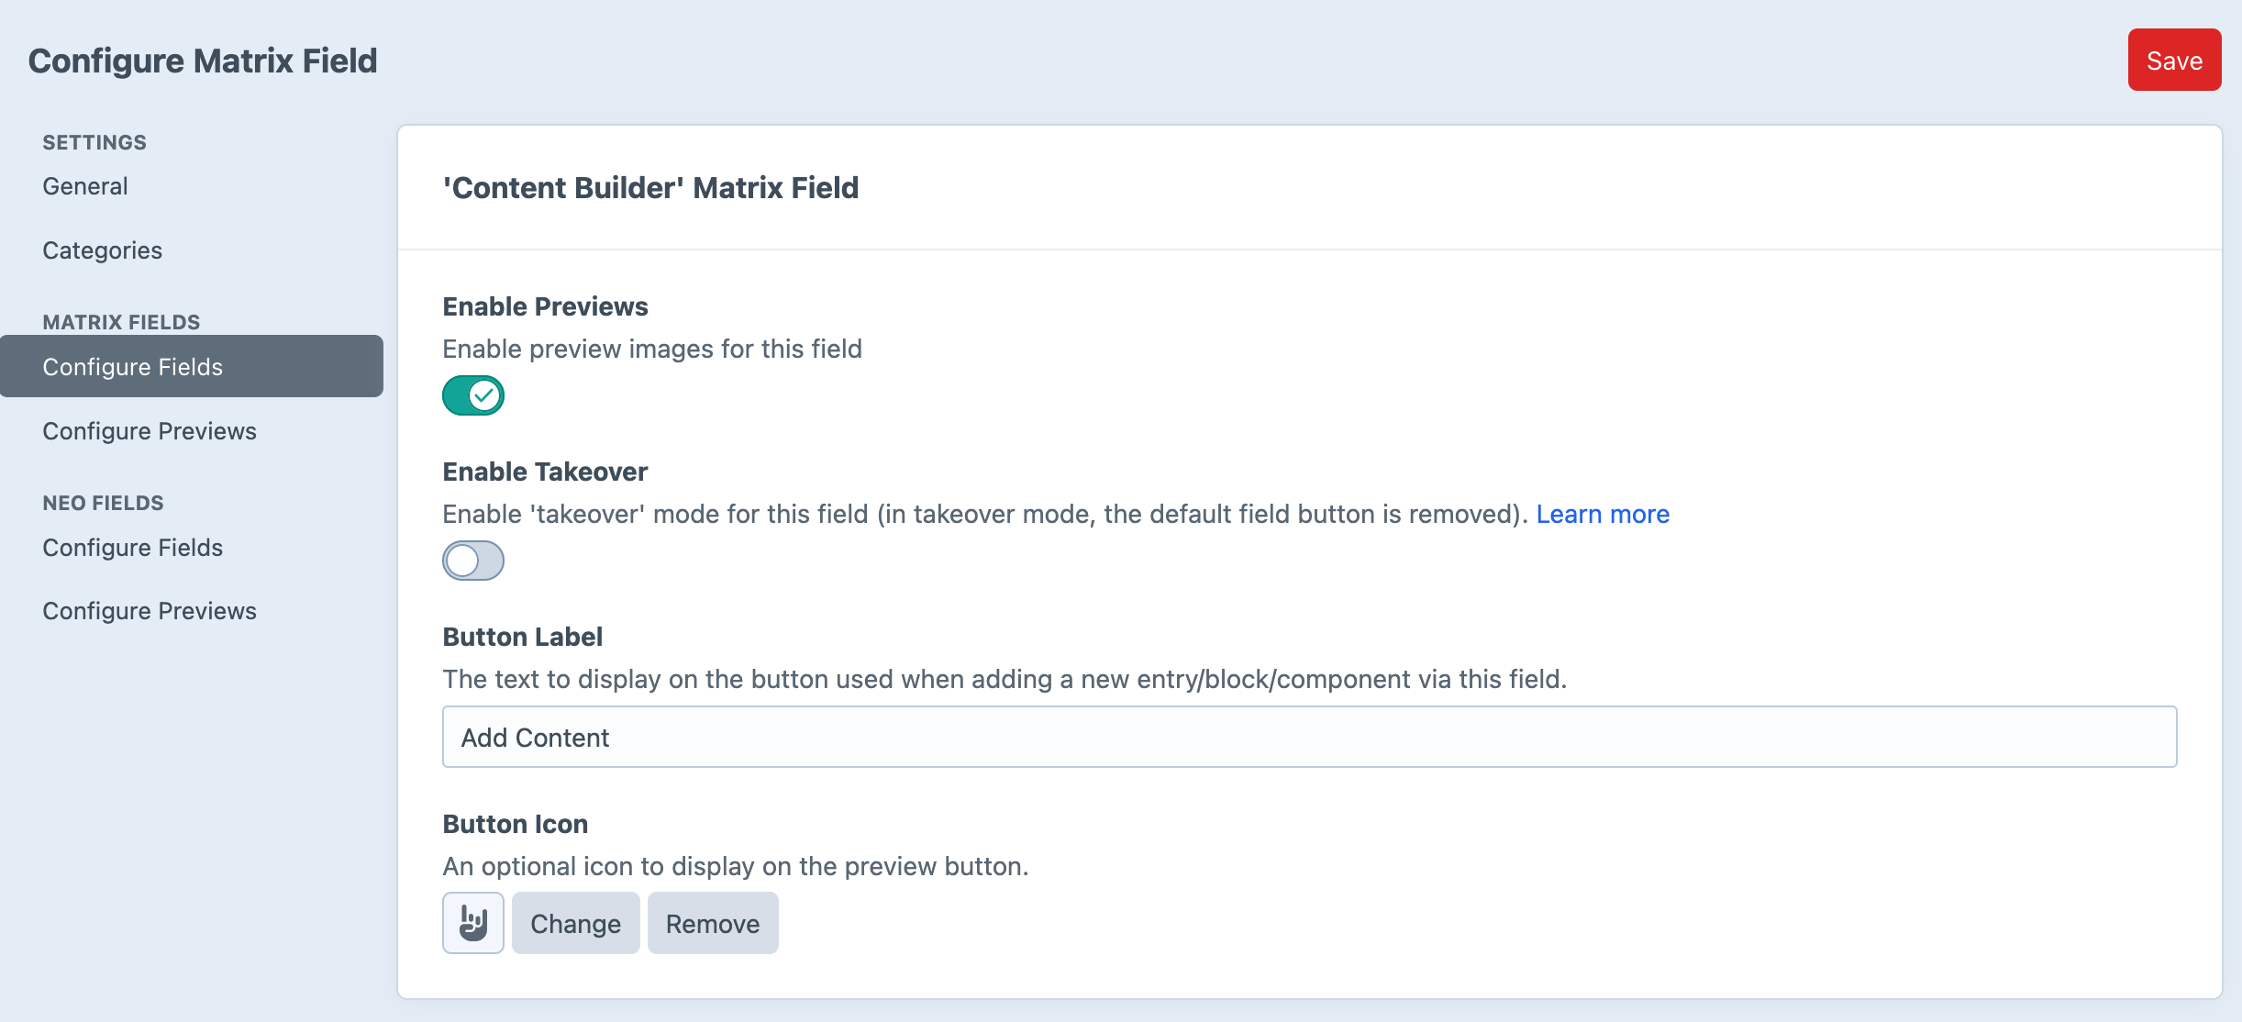2242x1022 pixels.
Task: Click the SETTINGS sidebar section header
Action: tap(94, 142)
